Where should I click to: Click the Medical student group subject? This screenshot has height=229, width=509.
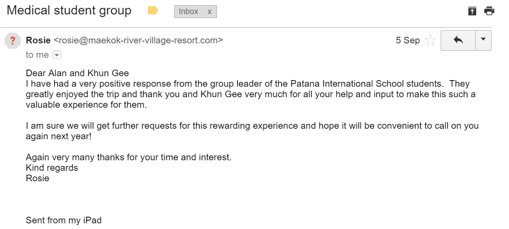(x=69, y=11)
